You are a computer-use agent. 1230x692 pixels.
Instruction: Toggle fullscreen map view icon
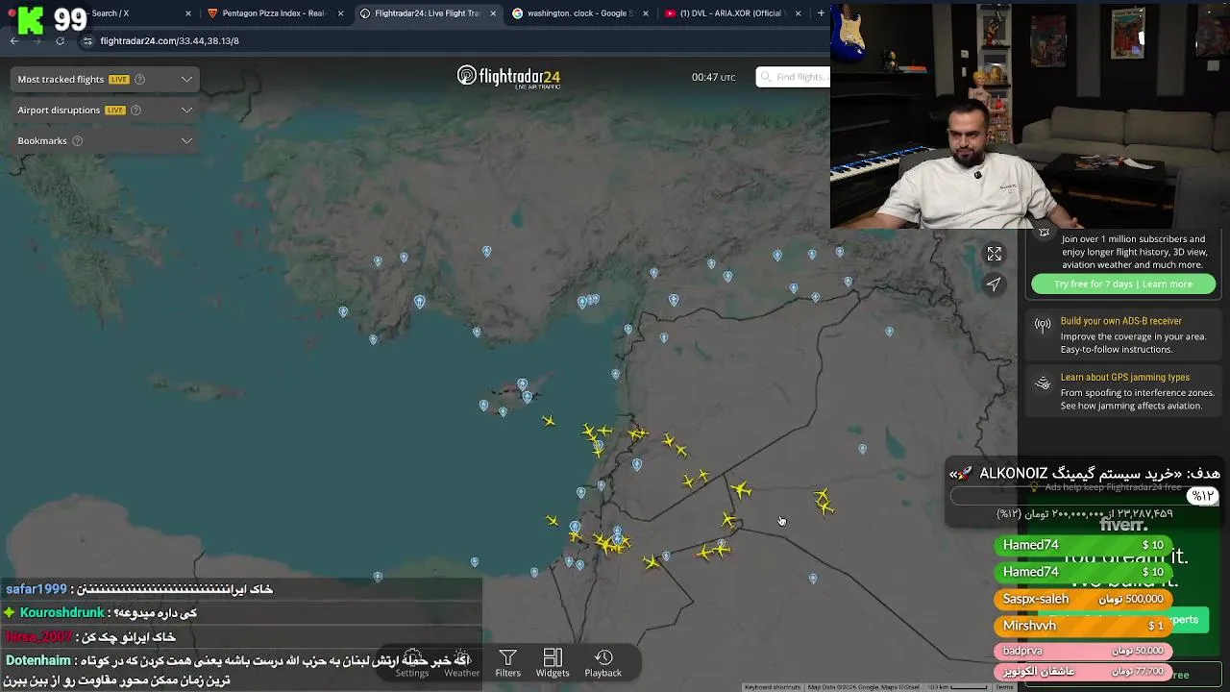coord(994,254)
